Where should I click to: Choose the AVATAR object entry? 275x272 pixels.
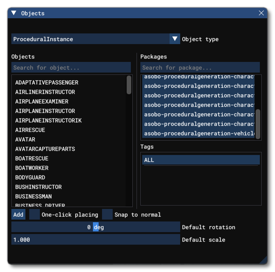click(25, 139)
